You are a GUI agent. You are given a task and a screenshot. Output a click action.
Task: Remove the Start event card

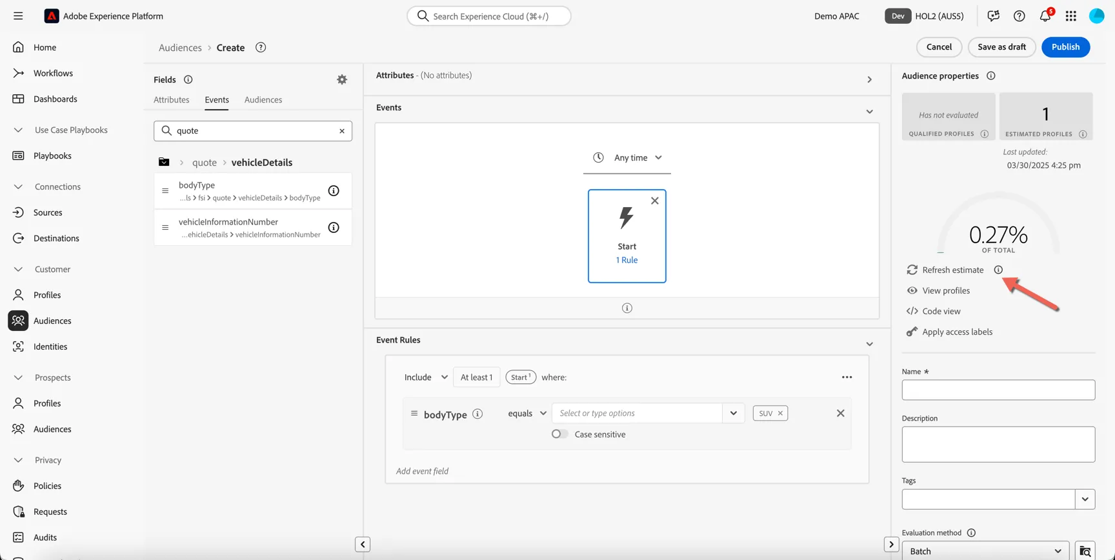coord(655,201)
